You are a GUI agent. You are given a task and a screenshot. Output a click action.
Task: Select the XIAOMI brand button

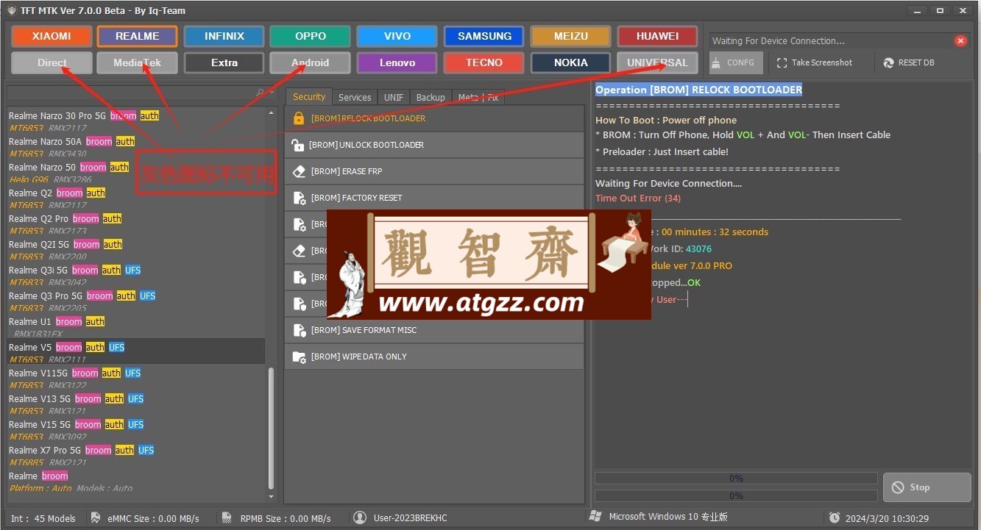pyautogui.click(x=52, y=36)
